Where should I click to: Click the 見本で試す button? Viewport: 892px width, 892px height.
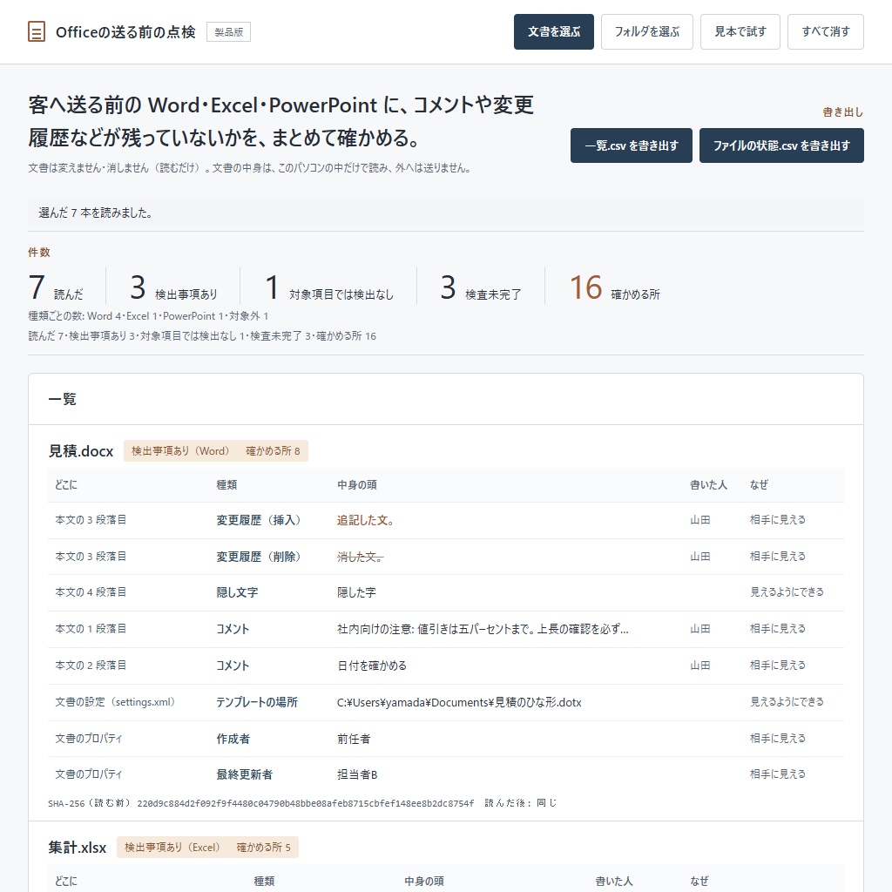click(x=740, y=32)
